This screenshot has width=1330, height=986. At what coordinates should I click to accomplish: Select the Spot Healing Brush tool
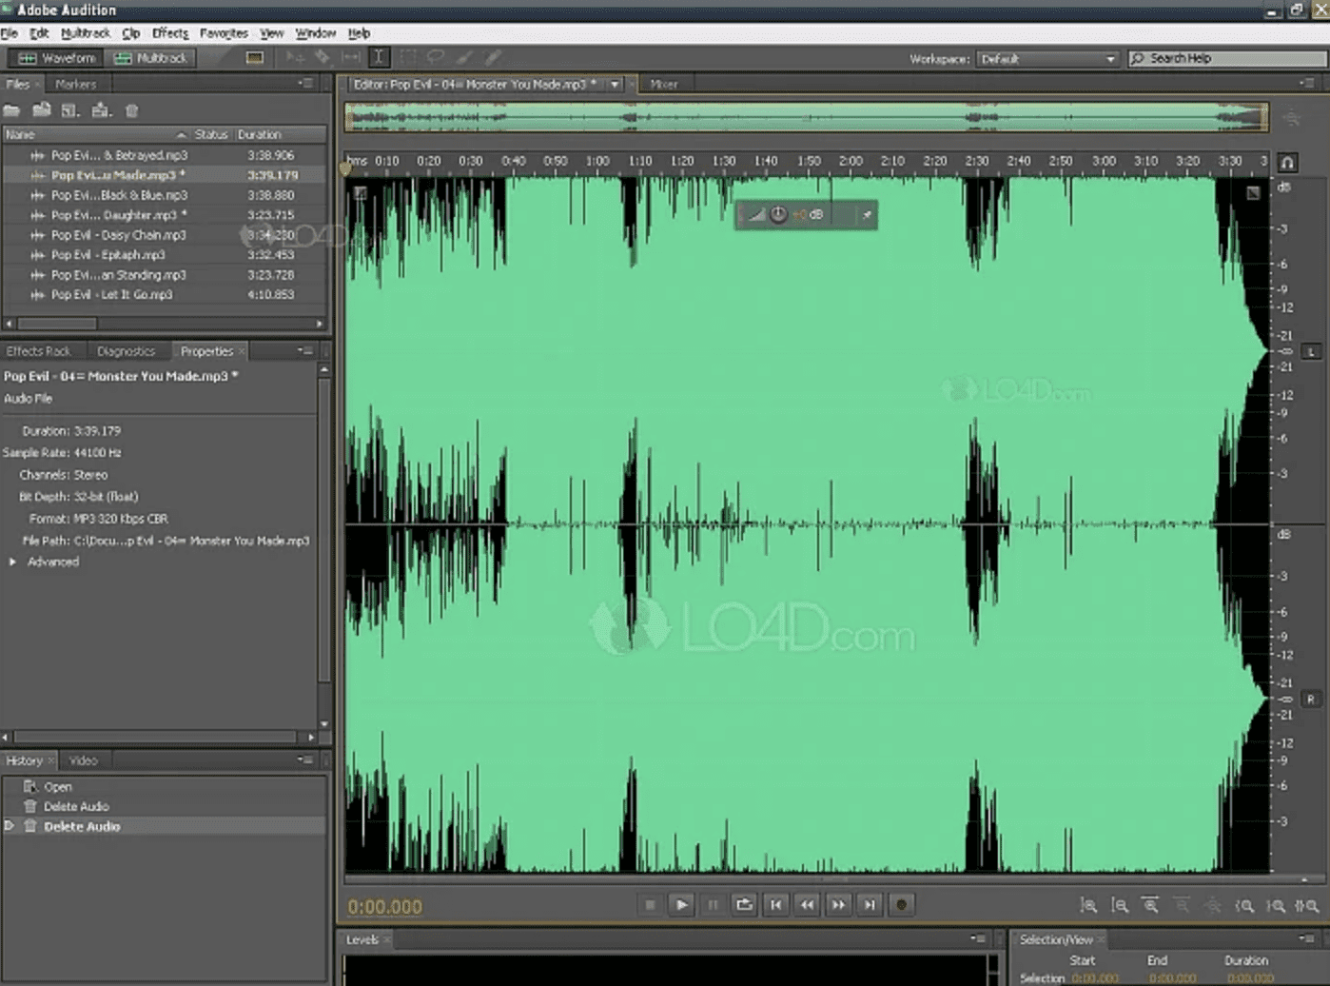click(x=493, y=58)
